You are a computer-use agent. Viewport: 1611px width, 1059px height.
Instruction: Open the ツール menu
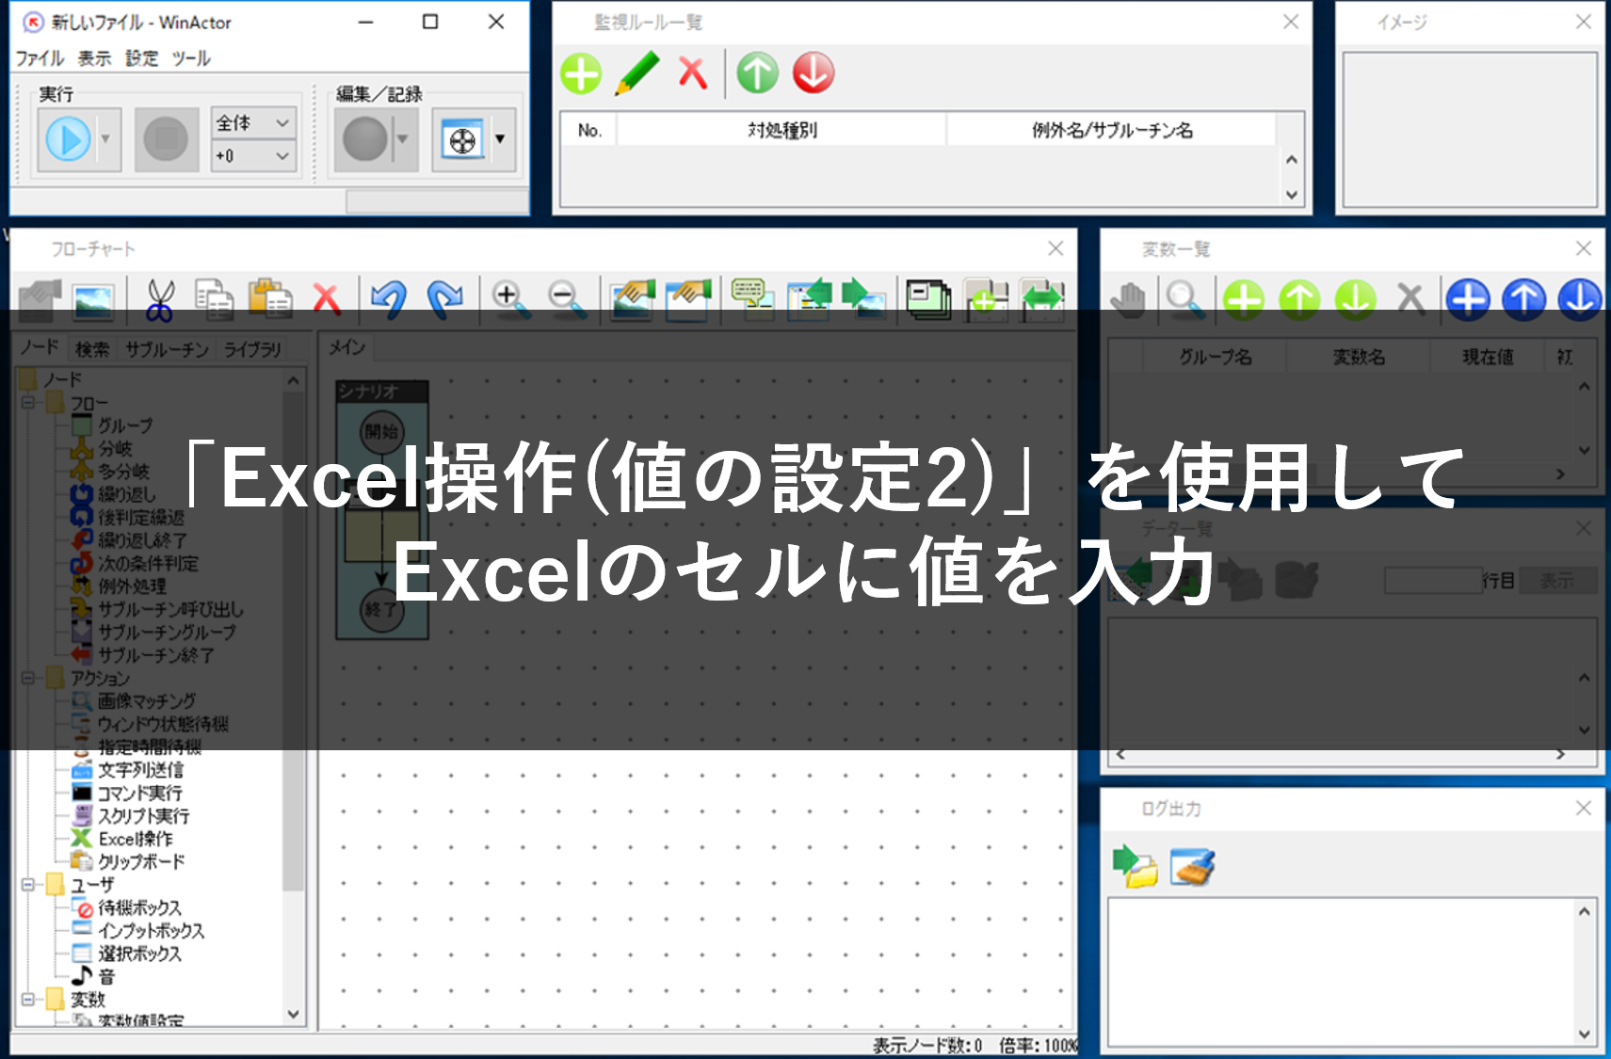pyautogui.click(x=191, y=58)
